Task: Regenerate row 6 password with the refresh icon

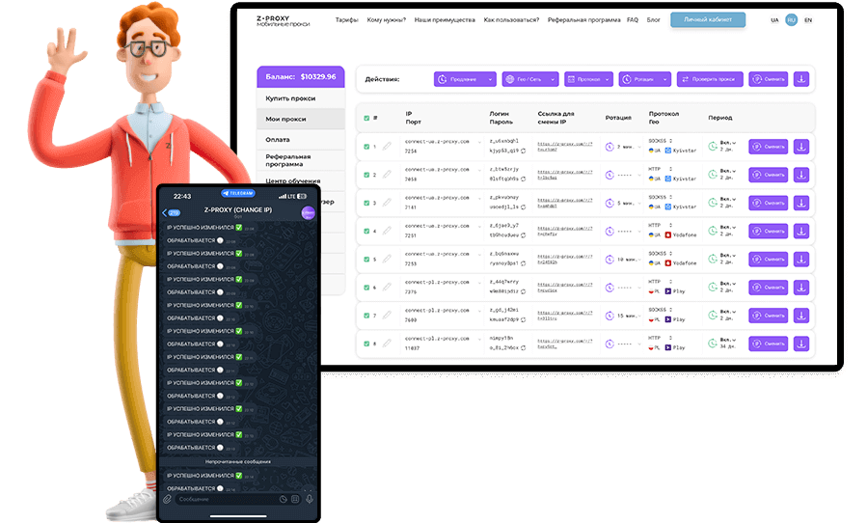Action: [x=523, y=291]
